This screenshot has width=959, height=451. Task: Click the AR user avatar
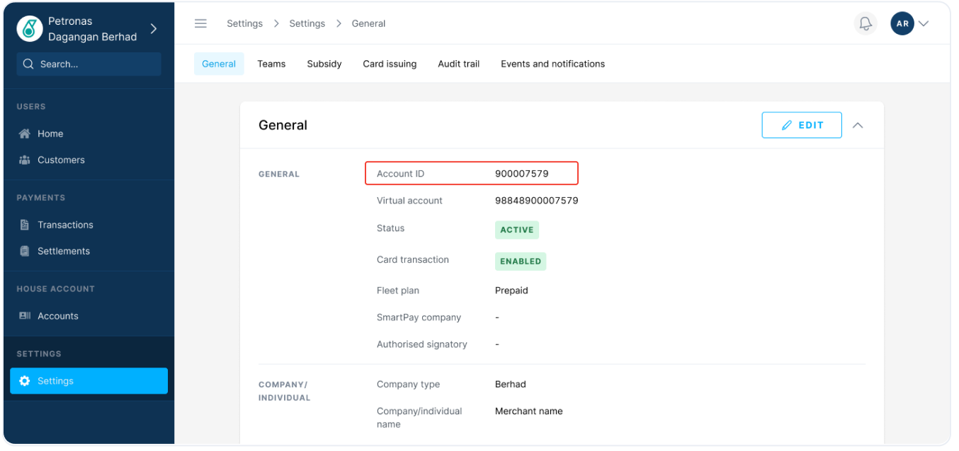(902, 23)
